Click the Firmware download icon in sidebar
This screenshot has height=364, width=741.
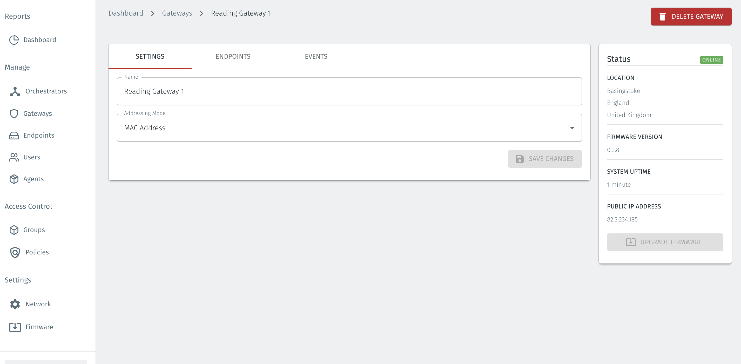click(x=15, y=327)
